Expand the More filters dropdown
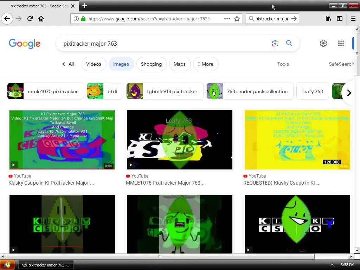 click(x=205, y=64)
